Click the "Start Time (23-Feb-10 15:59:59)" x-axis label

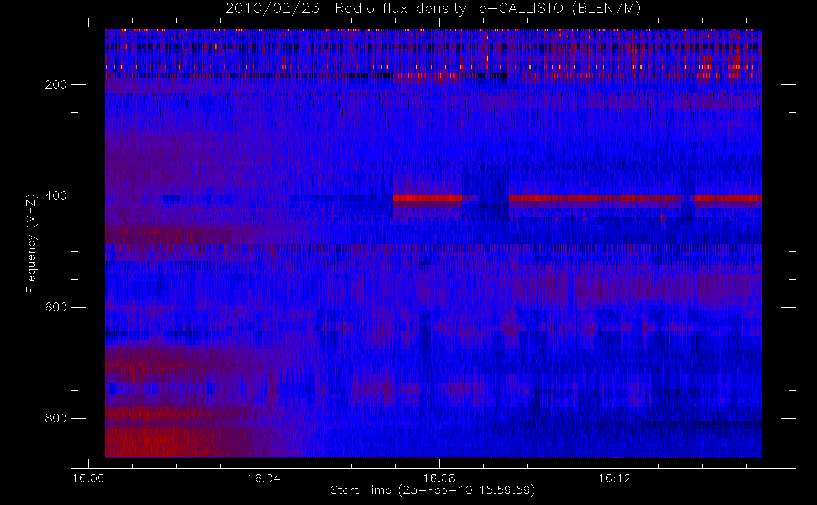click(433, 490)
